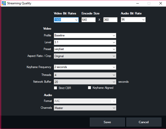The height and width of the screenshot is (129, 166).
Task: Open the Aspect Ratio / Crop dropdown
Action: click(85, 56)
